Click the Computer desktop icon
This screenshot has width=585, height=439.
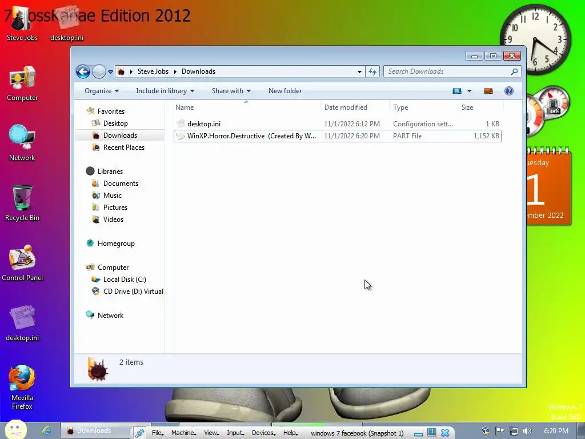22,83
